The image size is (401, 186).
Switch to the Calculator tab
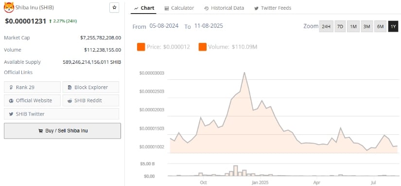pyautogui.click(x=179, y=8)
